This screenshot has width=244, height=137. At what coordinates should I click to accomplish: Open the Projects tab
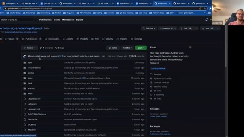click(x=82, y=39)
